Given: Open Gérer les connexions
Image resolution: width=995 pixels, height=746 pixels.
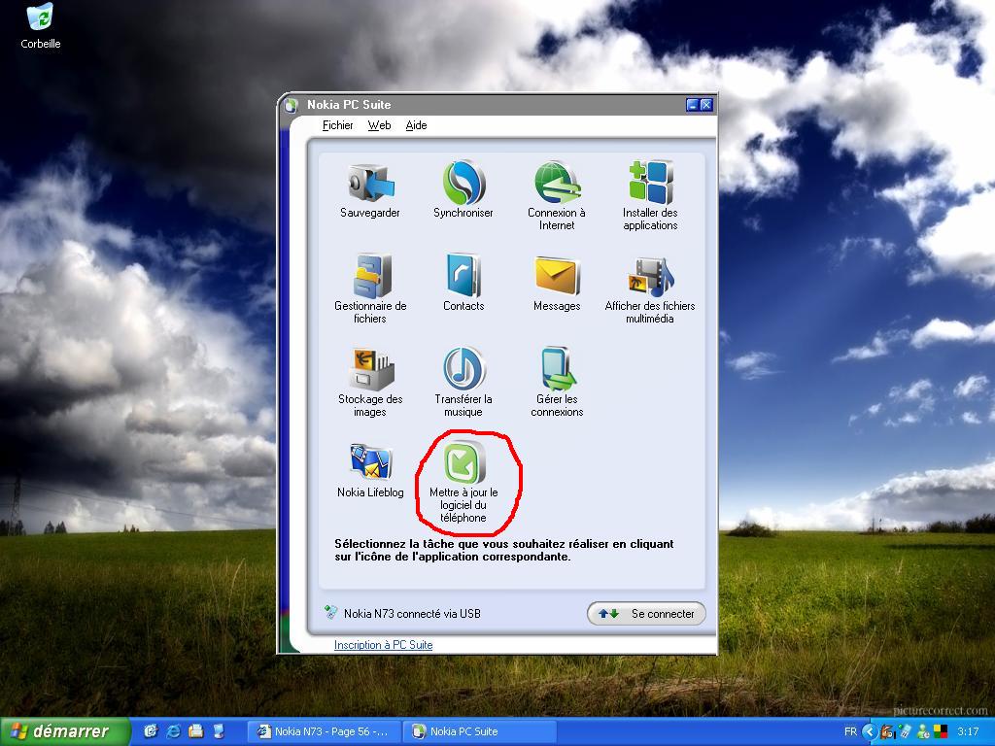Looking at the screenshot, I should pos(557,369).
